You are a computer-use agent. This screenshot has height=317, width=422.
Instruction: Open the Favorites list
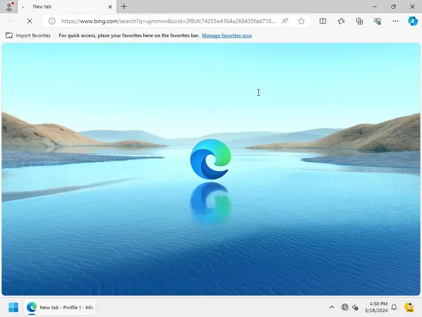[x=341, y=21]
